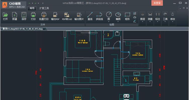Export an image with 输出图片

click(79, 16)
